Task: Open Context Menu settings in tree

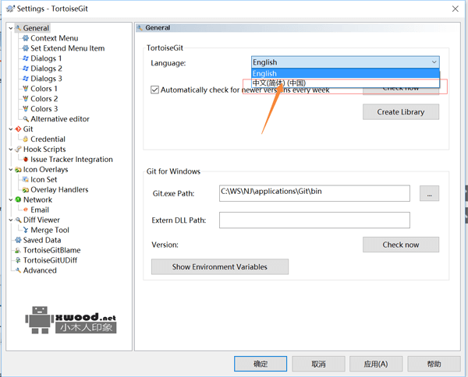Action: pos(54,38)
